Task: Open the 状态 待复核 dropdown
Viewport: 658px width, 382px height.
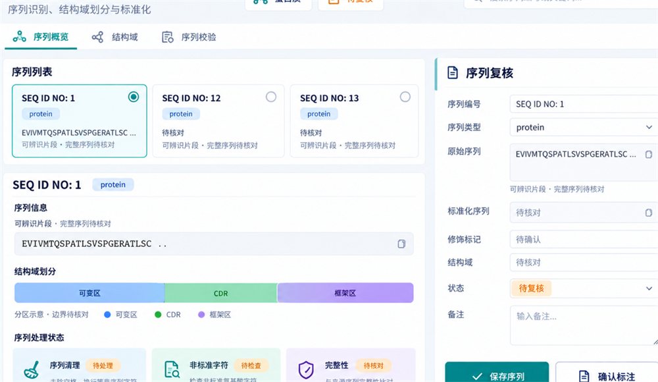Action: 584,288
